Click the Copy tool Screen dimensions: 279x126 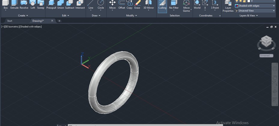pos(129,4)
